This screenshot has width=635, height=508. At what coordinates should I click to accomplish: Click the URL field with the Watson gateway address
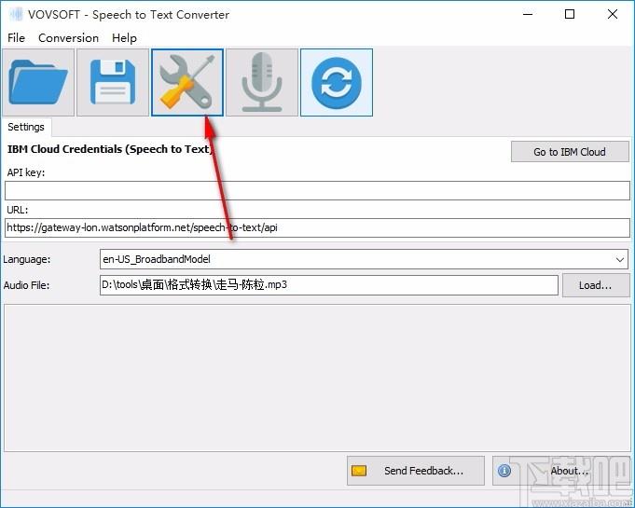317,227
